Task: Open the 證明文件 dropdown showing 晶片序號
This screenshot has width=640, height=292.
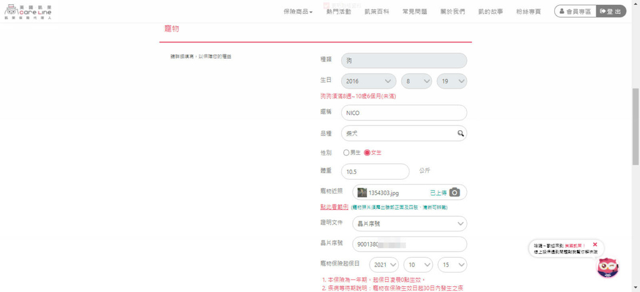Action: (x=409, y=223)
